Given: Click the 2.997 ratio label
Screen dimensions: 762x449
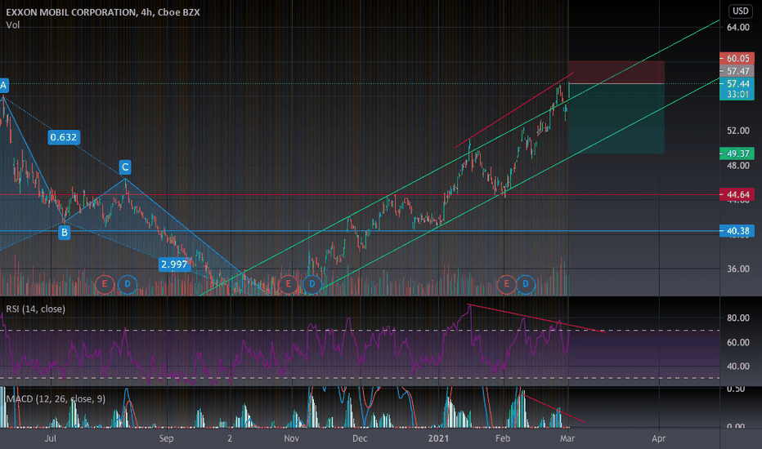Looking at the screenshot, I should [x=174, y=265].
